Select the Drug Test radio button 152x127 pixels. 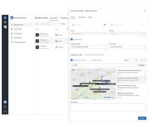tap(105, 25)
